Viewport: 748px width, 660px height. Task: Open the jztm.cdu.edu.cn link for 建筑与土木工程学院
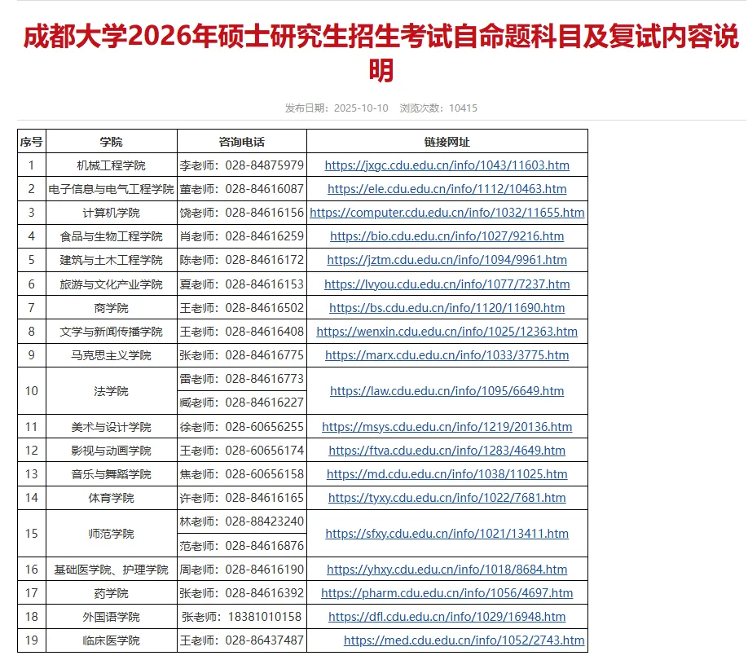[447, 260]
